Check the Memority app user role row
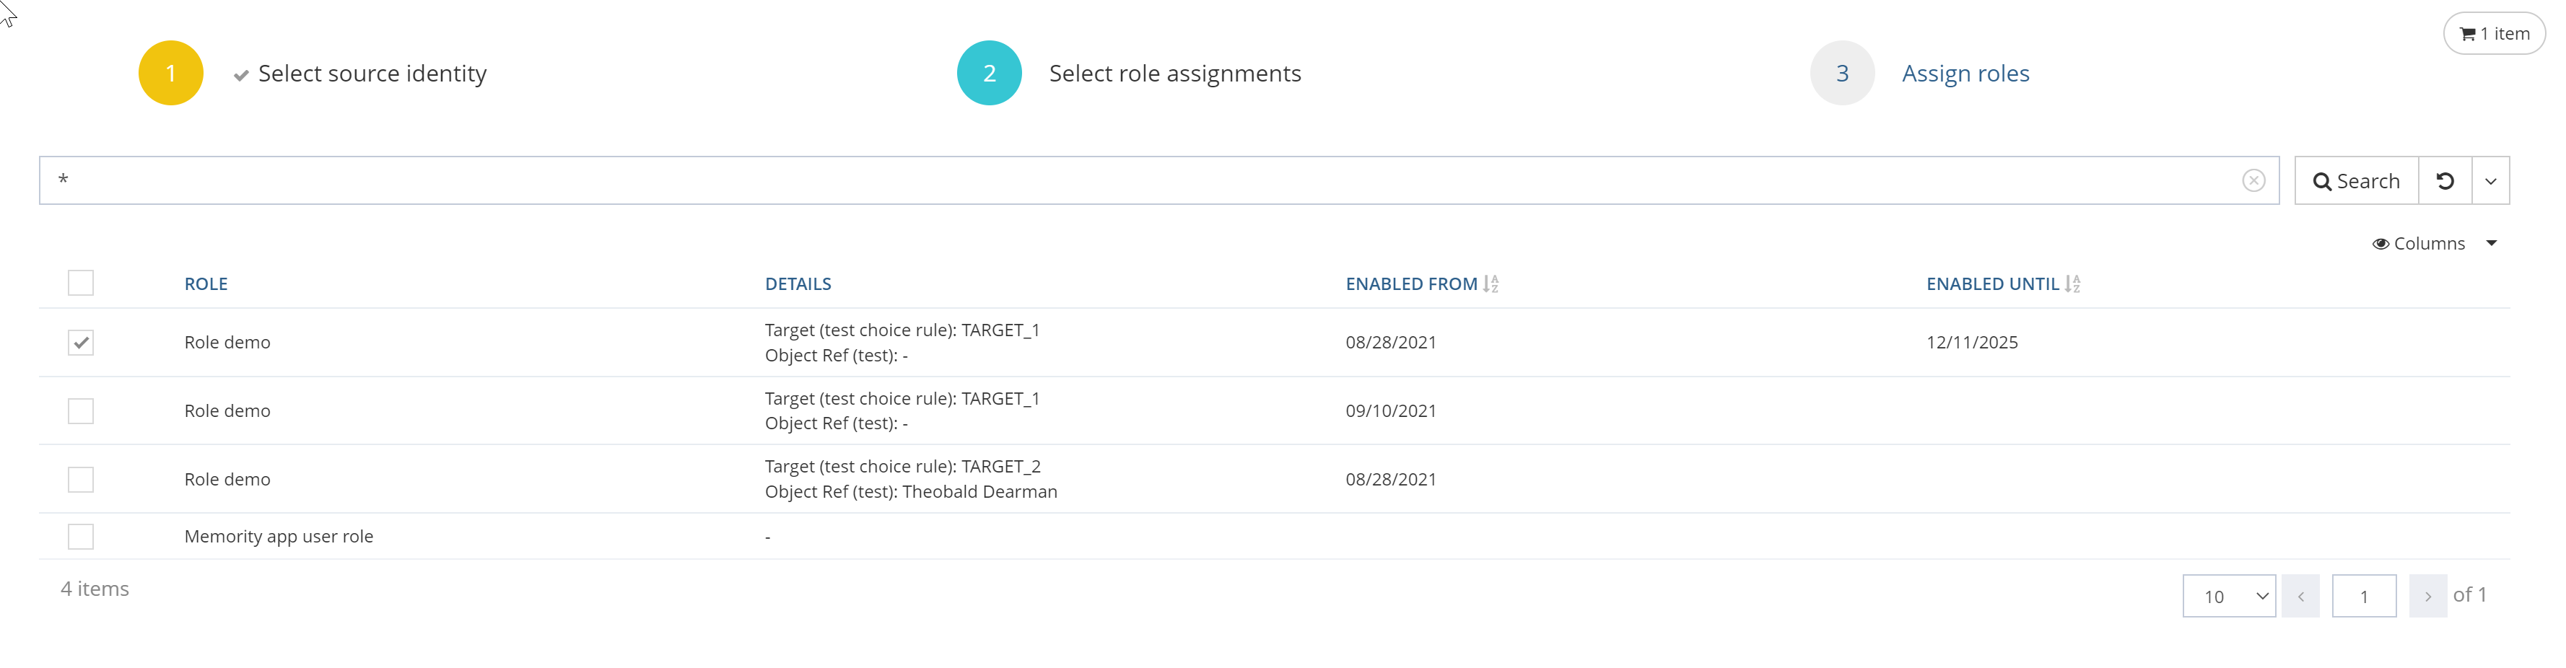 [x=81, y=537]
